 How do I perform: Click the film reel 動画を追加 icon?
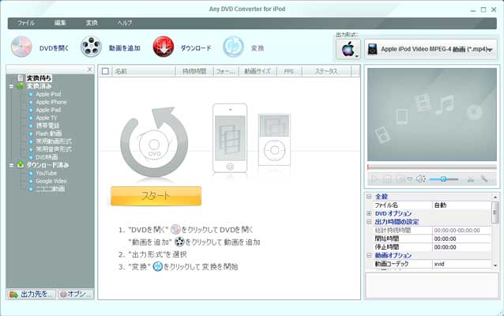[91, 47]
